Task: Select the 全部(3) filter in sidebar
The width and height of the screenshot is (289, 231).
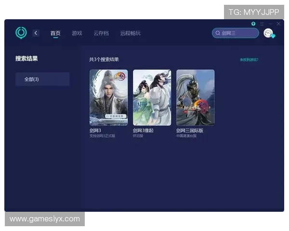Action: [x=42, y=79]
